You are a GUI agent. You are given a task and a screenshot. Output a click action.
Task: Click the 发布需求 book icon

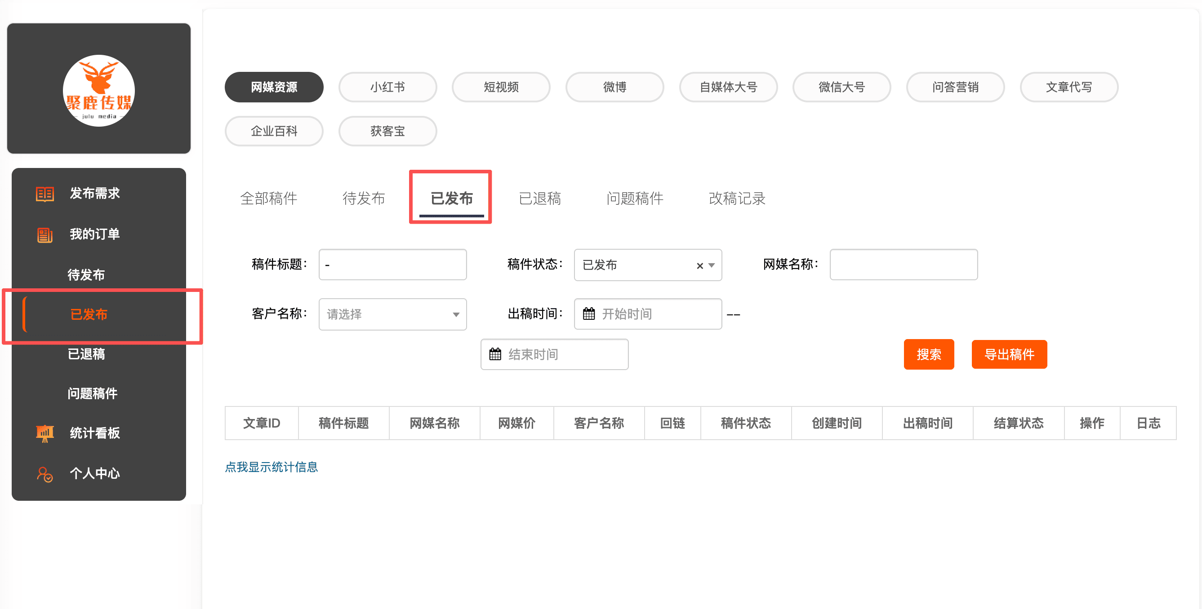tap(45, 194)
